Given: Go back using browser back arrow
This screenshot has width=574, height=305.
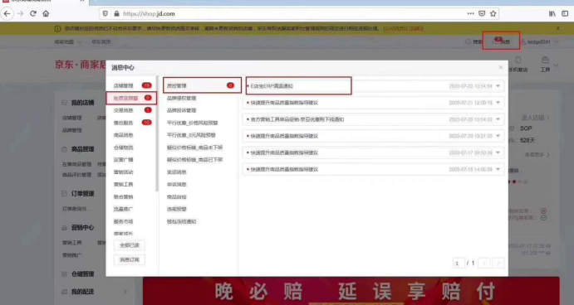Looking at the screenshot, I should point(7,13).
